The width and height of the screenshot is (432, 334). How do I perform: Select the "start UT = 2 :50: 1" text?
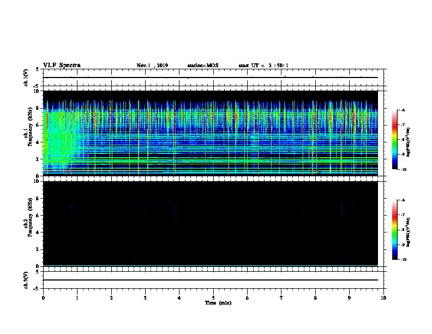tap(263, 65)
